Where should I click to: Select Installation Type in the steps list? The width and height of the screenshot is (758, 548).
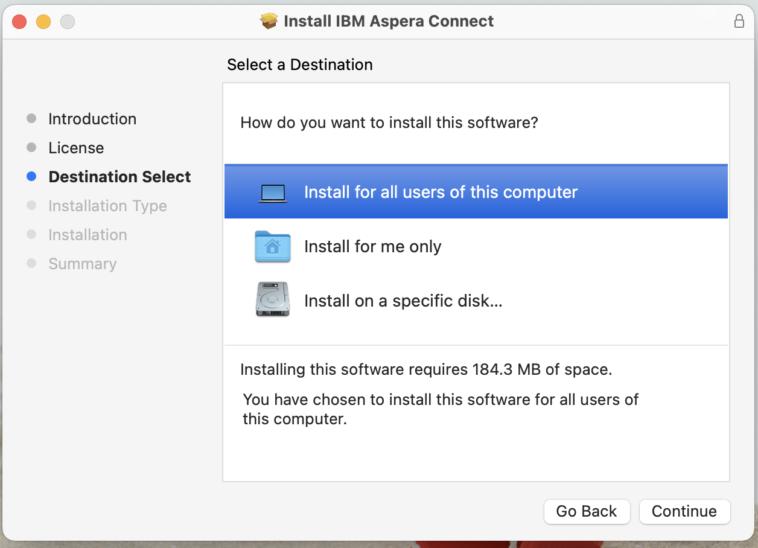pyautogui.click(x=107, y=205)
